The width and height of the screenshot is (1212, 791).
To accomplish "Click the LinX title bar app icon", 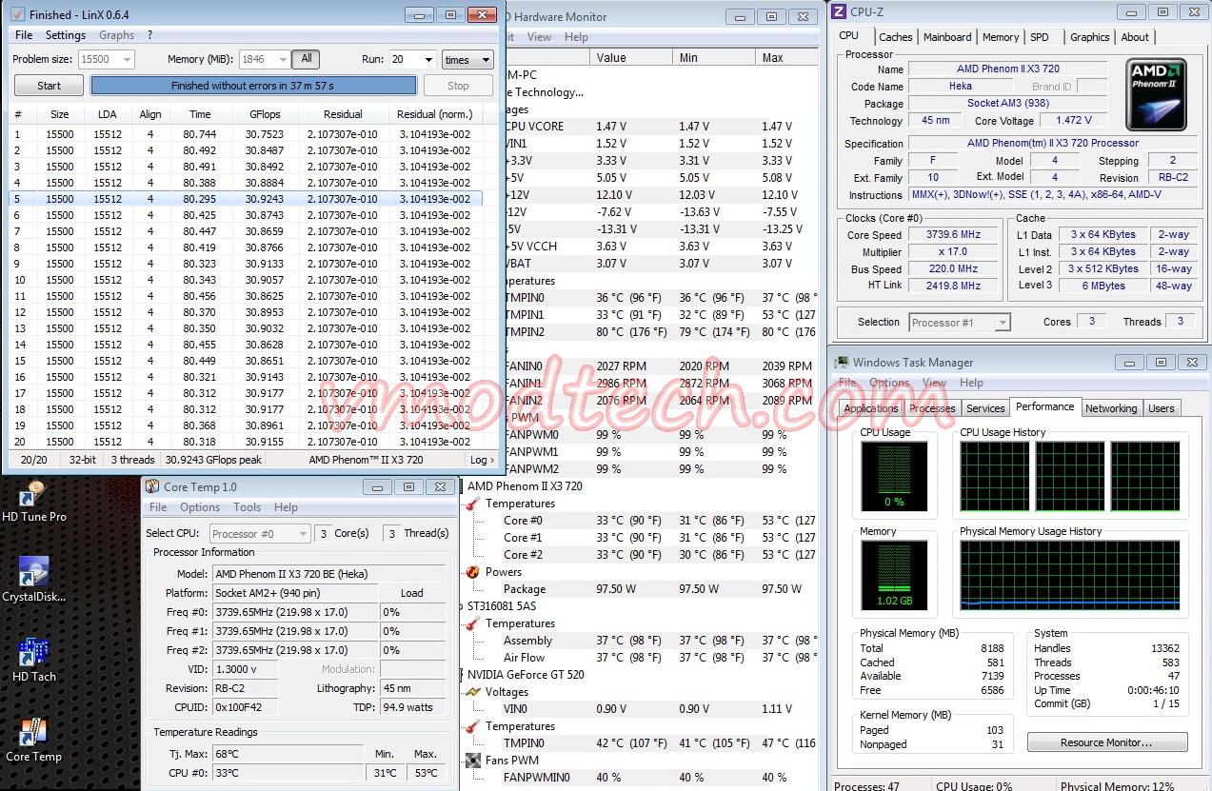I will click(x=17, y=14).
